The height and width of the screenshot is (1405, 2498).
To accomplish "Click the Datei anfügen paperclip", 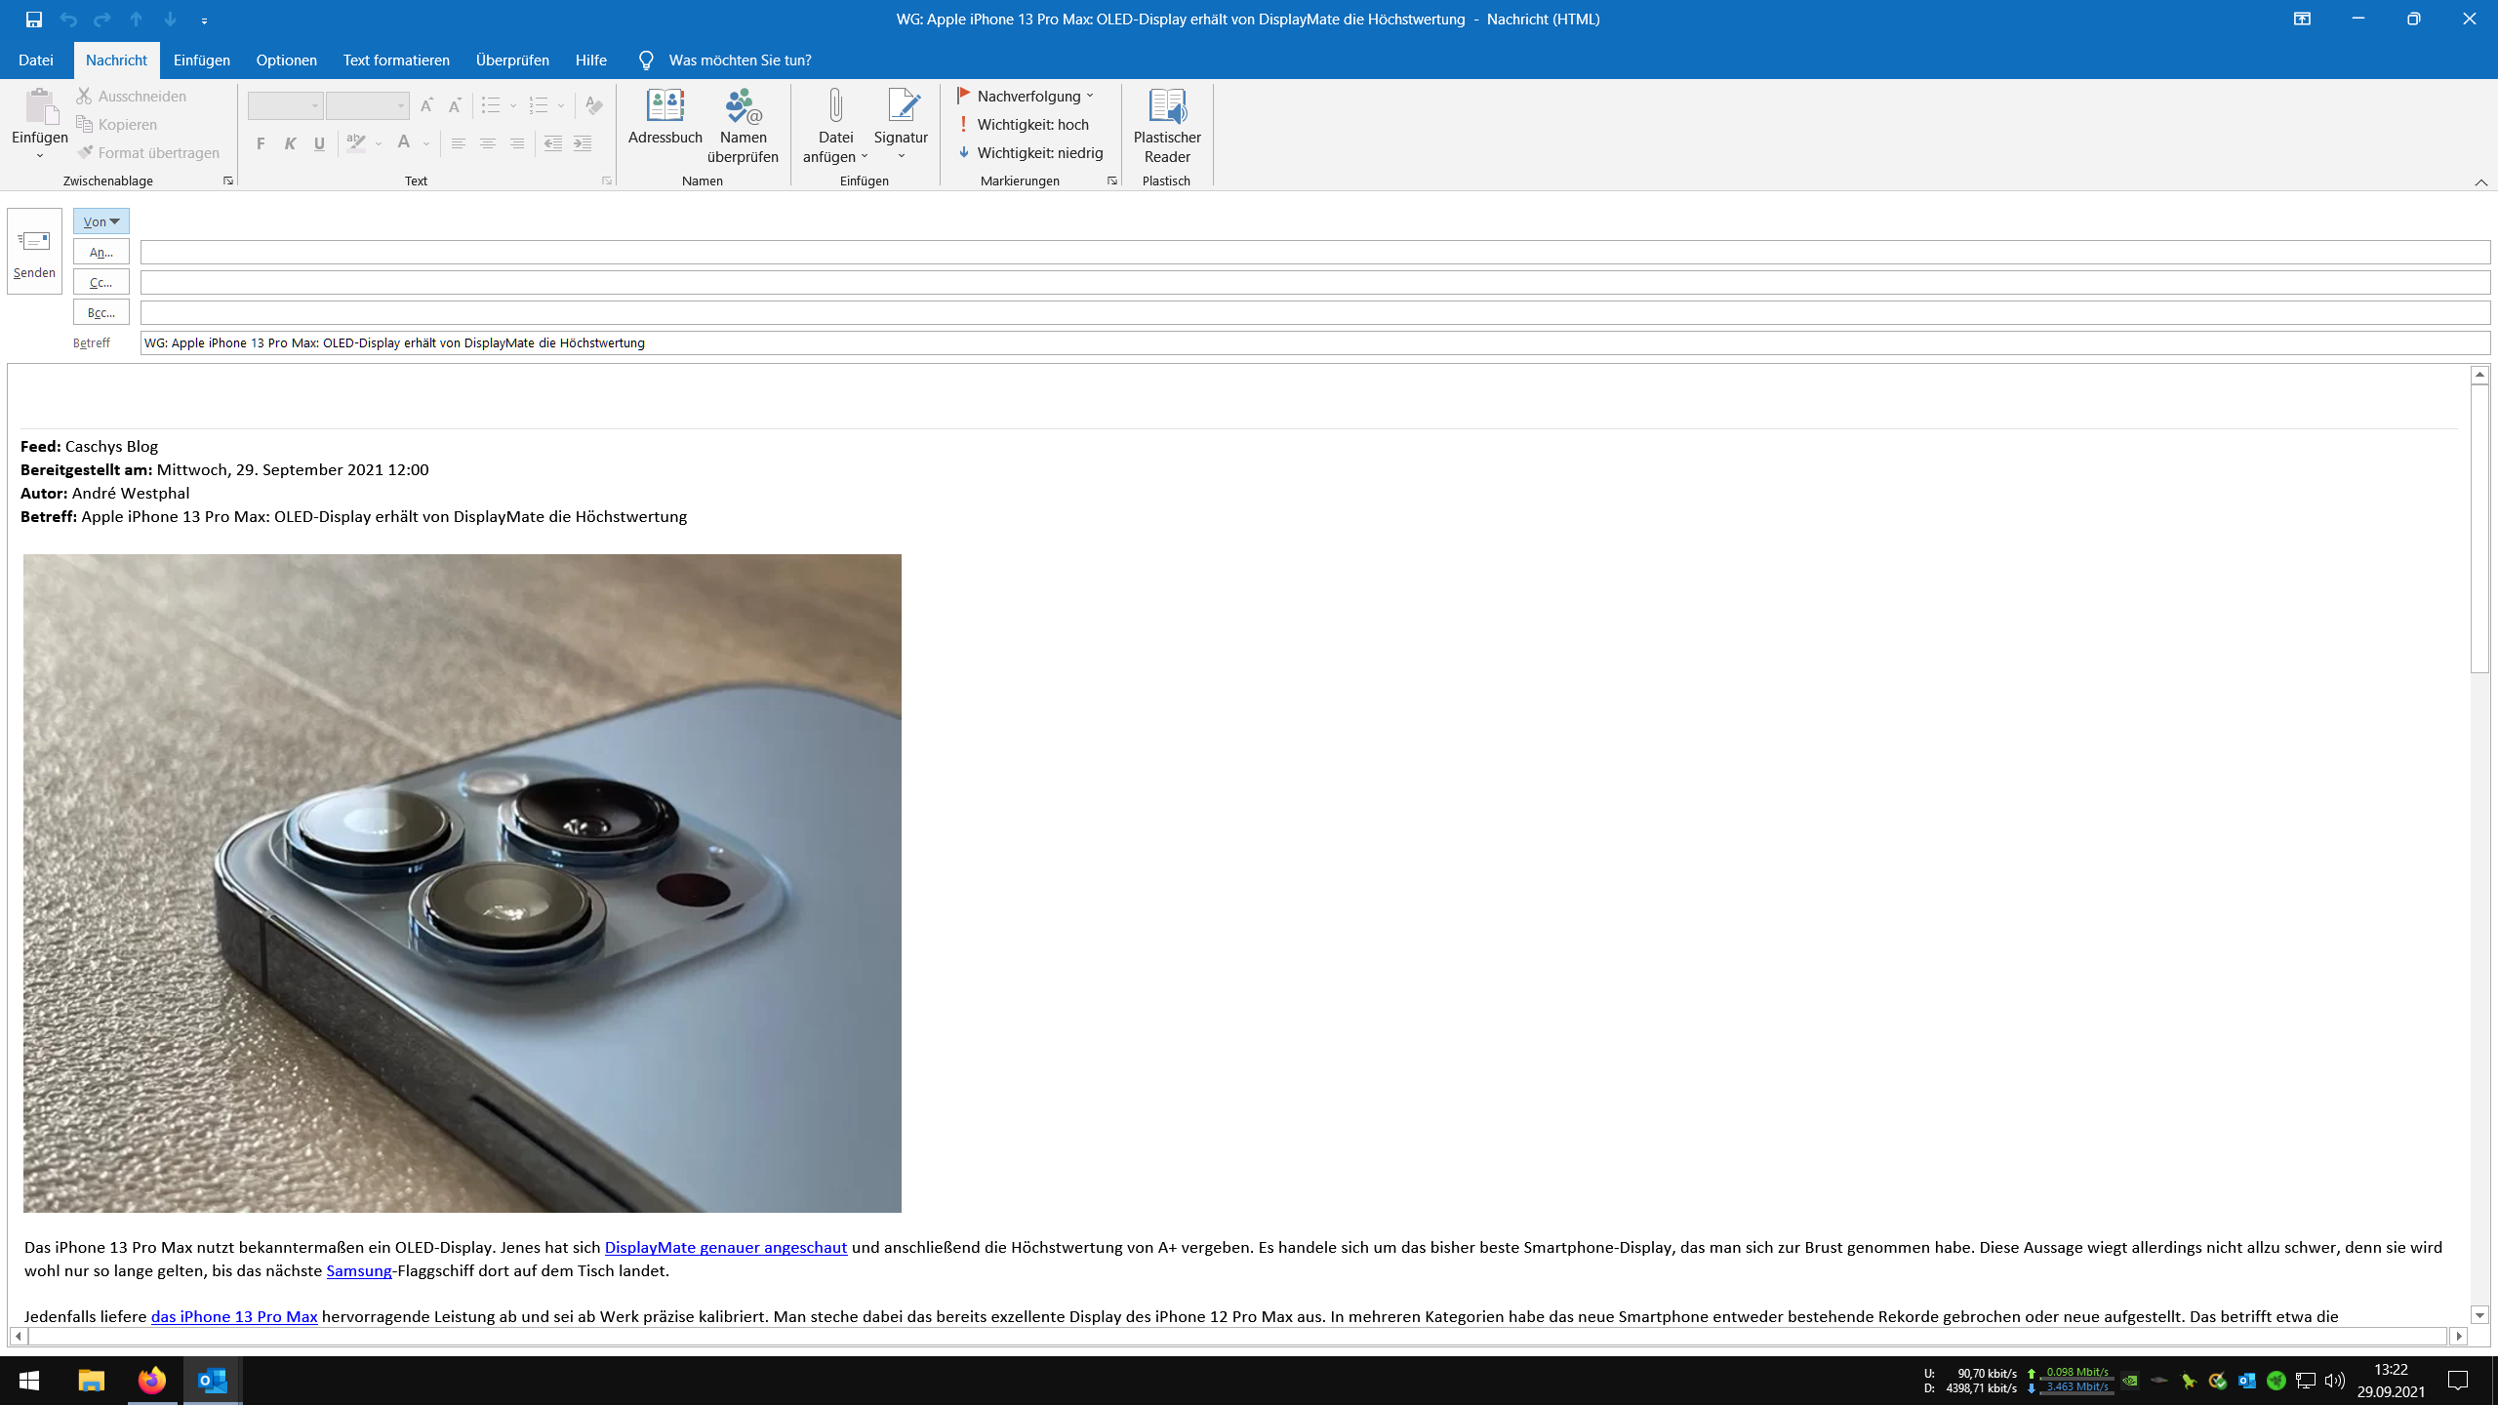I will 835,107.
